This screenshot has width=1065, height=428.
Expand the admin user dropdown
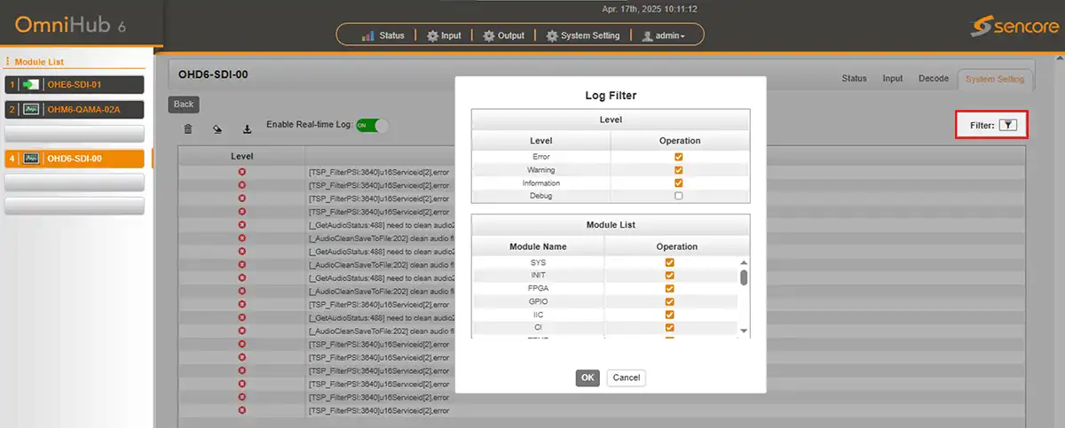[x=664, y=35]
